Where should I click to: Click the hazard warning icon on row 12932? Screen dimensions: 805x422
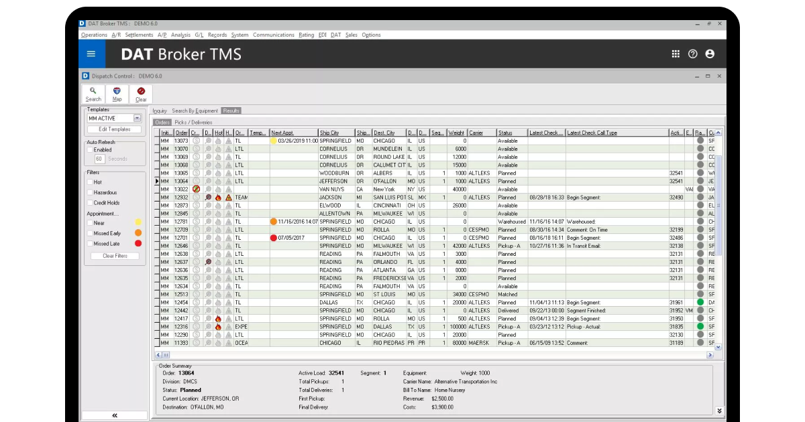click(229, 198)
